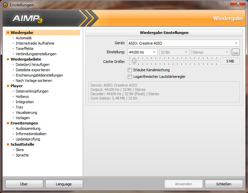The height and width of the screenshot is (193, 248).
Task: Click the 'Device: ASIO: Creative ASIO' info line
Action: 114,85
